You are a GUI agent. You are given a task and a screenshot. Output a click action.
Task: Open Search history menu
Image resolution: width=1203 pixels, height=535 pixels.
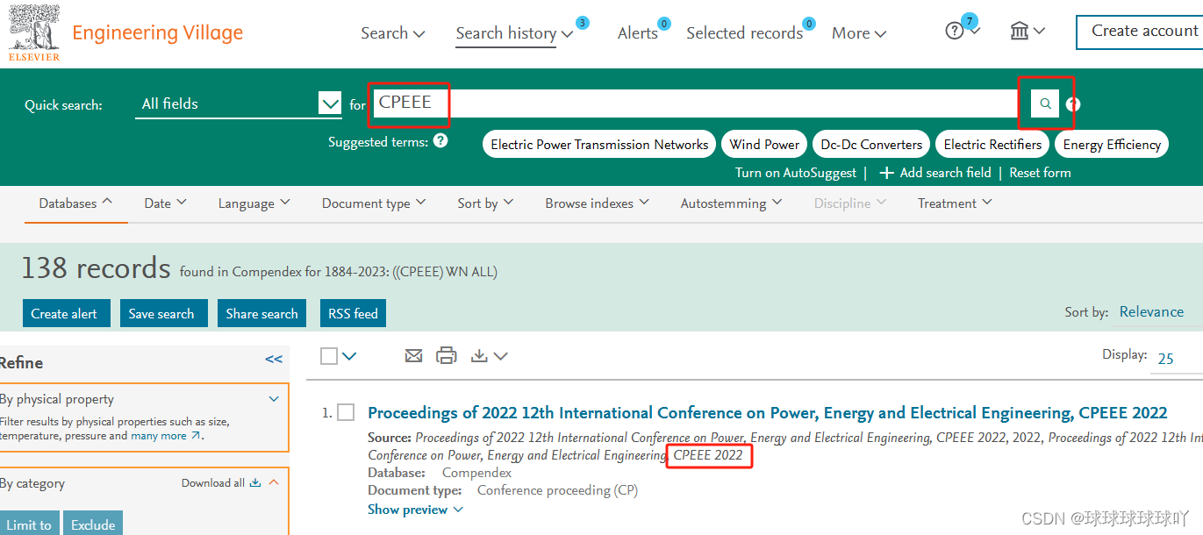[x=514, y=33]
